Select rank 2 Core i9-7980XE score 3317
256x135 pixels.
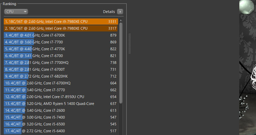click(61, 28)
